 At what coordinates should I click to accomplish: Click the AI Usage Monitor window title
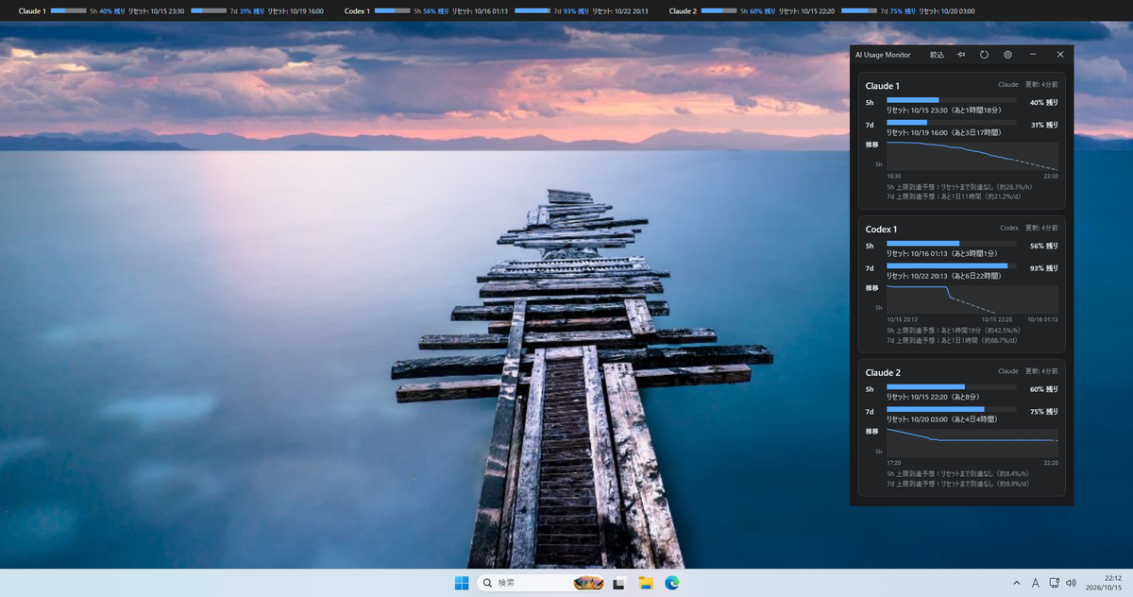pyautogui.click(x=883, y=55)
